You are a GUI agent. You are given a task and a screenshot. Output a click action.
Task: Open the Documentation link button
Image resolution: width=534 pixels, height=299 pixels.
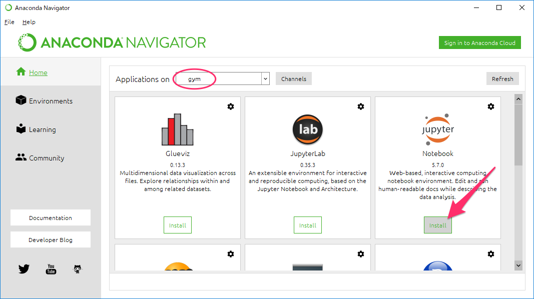pos(51,217)
